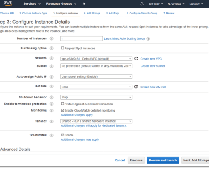Viewport: 209px width, 169px height.
Task: Click Create new VPC link
Action: [x=151, y=59]
